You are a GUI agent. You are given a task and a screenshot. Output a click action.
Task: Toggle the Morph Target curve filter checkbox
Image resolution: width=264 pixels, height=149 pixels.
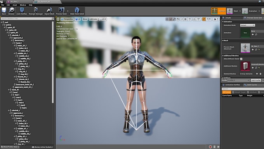coord(233,92)
